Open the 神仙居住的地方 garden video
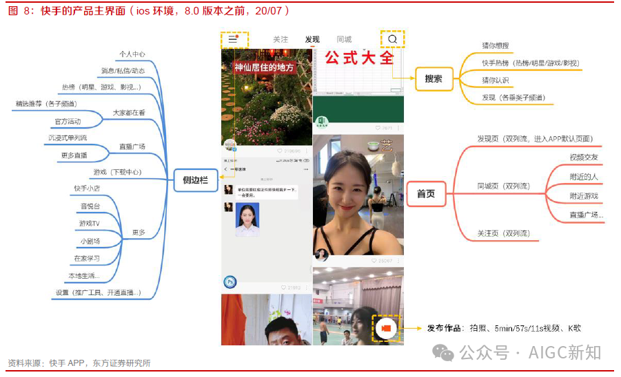 point(267,97)
